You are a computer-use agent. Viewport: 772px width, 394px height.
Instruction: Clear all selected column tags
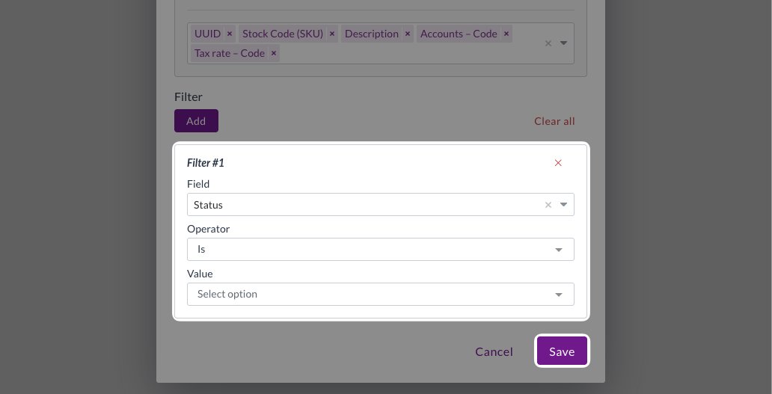tap(548, 43)
